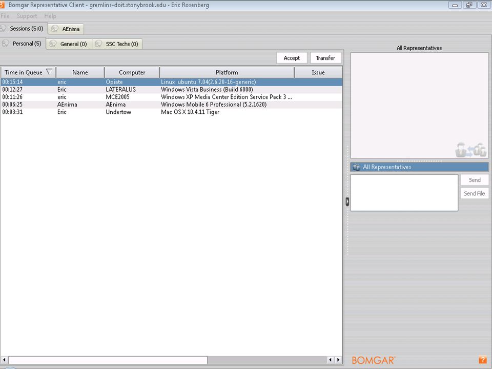Screen dimensions: 492x369
Task: Select the session row for computer Opiate
Action: (x=171, y=82)
